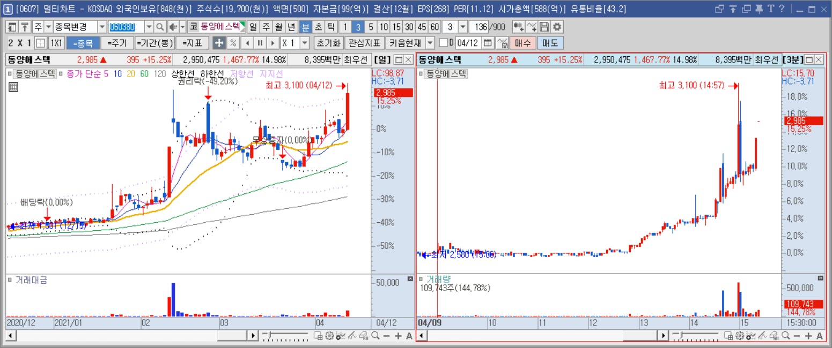Open the X 1 speed multiplier dropdown
This screenshot has height=348, width=832.
[x=305, y=43]
